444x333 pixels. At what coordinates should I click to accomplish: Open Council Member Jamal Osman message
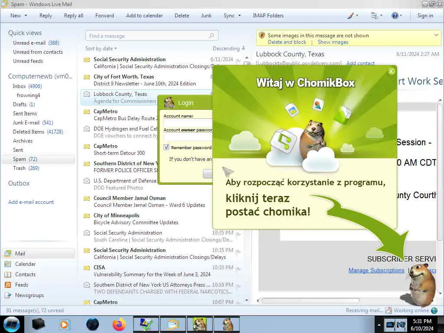pyautogui.click(x=147, y=201)
